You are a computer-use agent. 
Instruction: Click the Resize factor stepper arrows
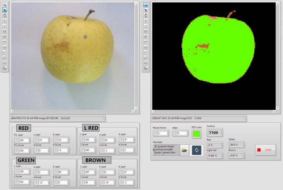click(x=155, y=133)
